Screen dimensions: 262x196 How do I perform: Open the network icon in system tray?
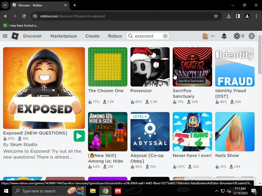[x=223, y=191]
